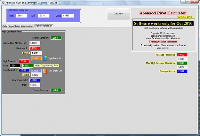The width and height of the screenshot is (200, 136).
Task: Focus the Close input field
Action: pos(68,16)
